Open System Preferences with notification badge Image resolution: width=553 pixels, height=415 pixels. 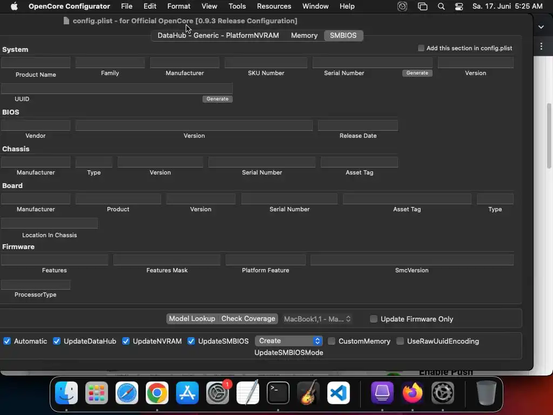[x=218, y=393]
